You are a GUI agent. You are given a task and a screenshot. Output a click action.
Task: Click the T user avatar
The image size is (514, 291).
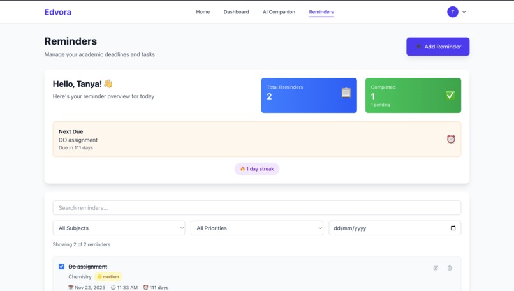(453, 12)
